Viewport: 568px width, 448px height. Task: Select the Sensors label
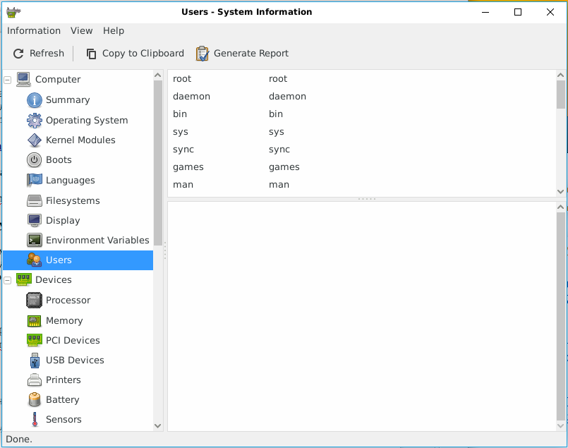click(64, 419)
